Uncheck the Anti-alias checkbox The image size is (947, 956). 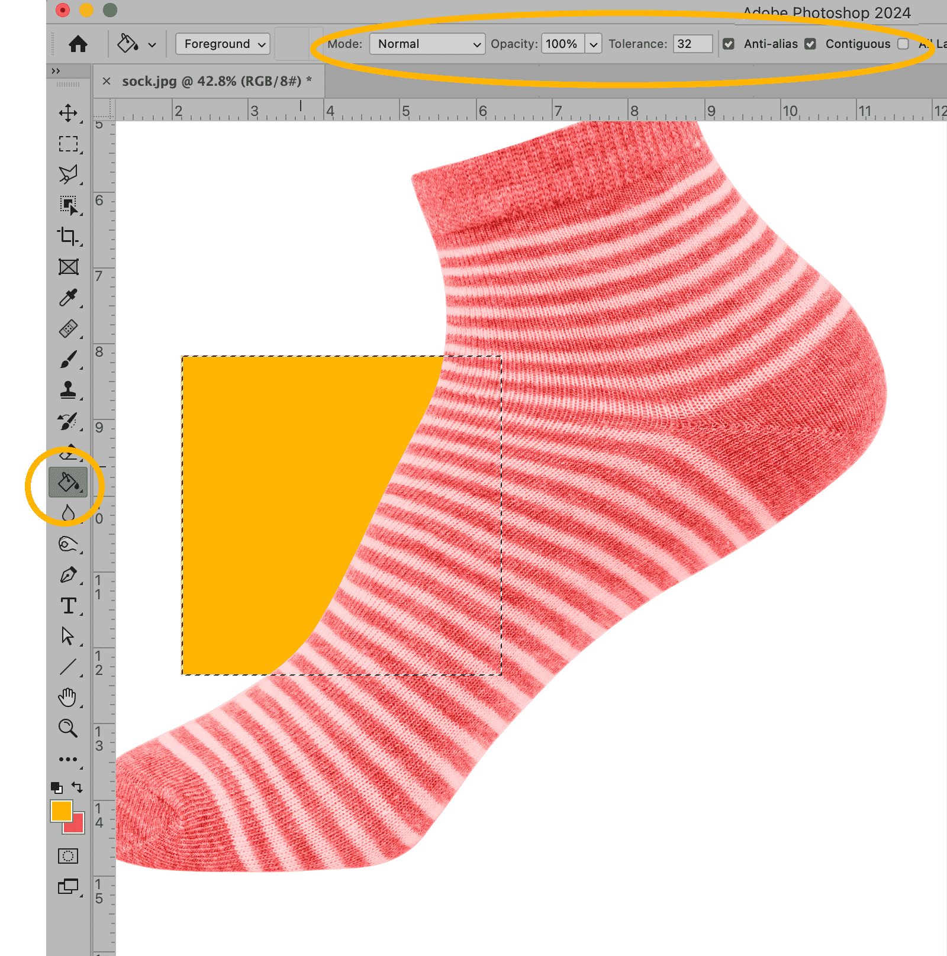pos(729,44)
